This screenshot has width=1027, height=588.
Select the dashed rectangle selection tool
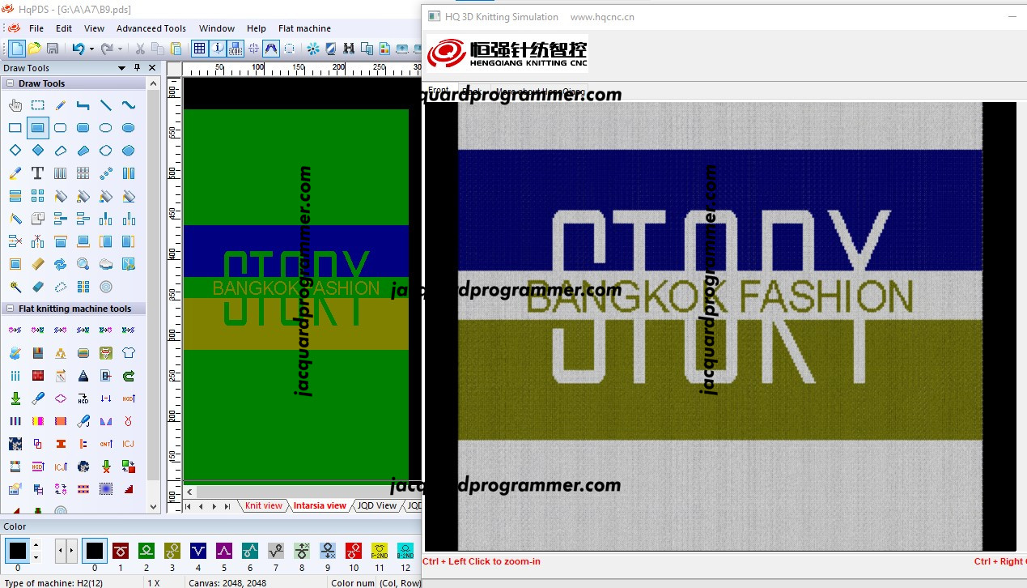click(x=38, y=105)
